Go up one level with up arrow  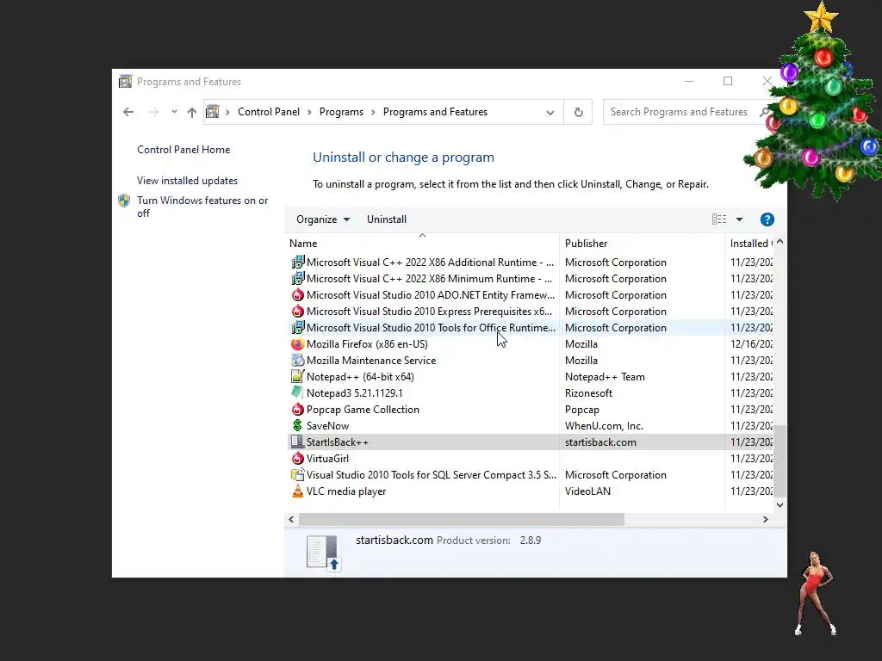[192, 112]
